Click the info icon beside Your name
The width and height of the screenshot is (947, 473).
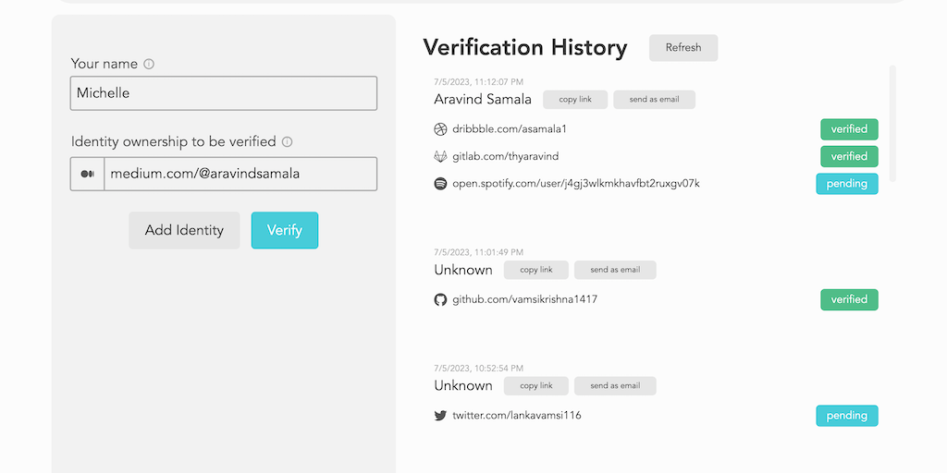pos(149,65)
